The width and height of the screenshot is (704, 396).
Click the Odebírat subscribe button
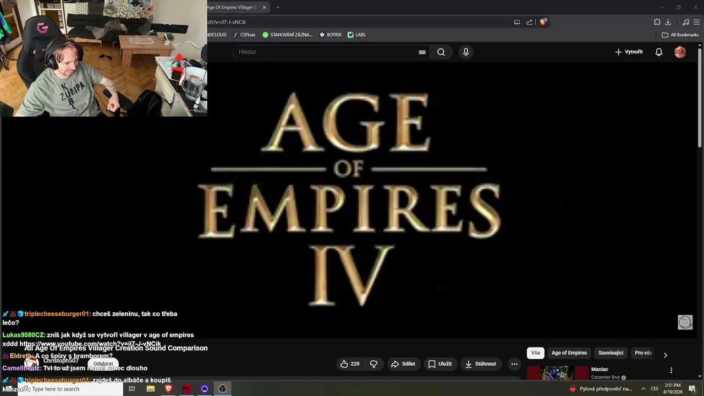103,364
